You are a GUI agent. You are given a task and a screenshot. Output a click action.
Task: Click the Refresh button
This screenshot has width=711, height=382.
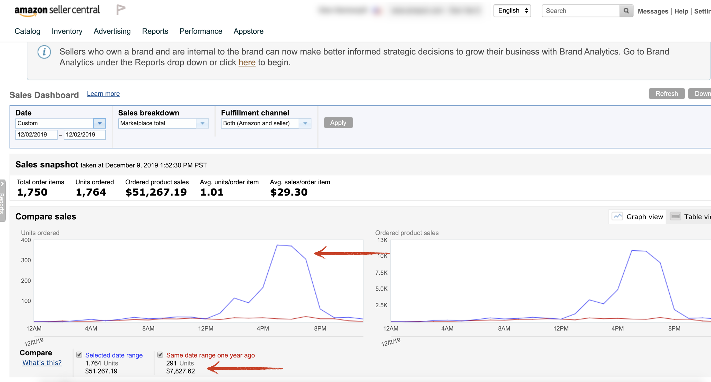point(667,94)
